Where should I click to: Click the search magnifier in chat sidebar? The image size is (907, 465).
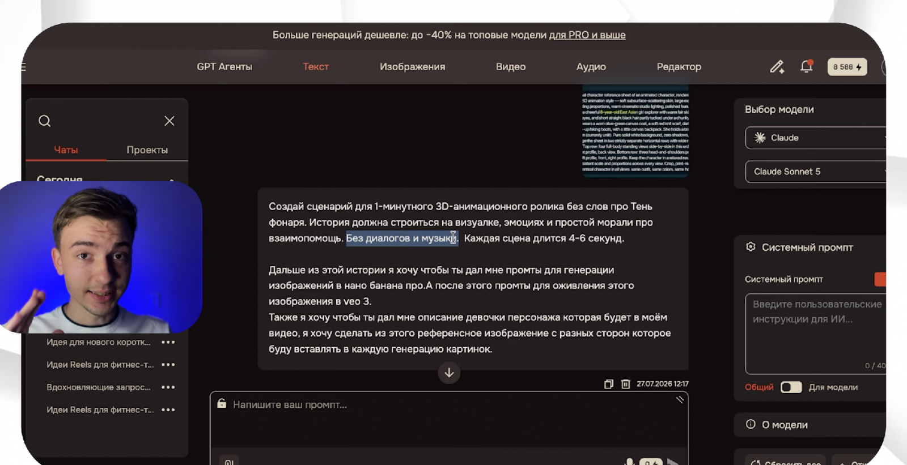click(45, 121)
